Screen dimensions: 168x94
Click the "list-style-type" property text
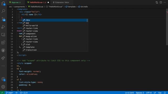coord(27,82)
